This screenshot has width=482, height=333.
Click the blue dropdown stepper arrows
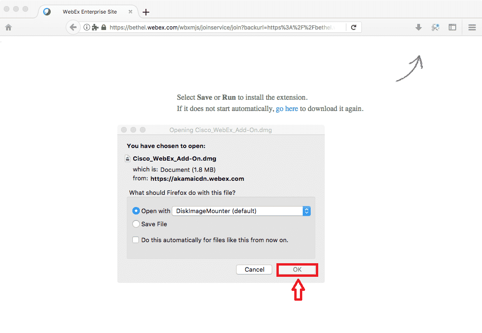click(x=306, y=211)
